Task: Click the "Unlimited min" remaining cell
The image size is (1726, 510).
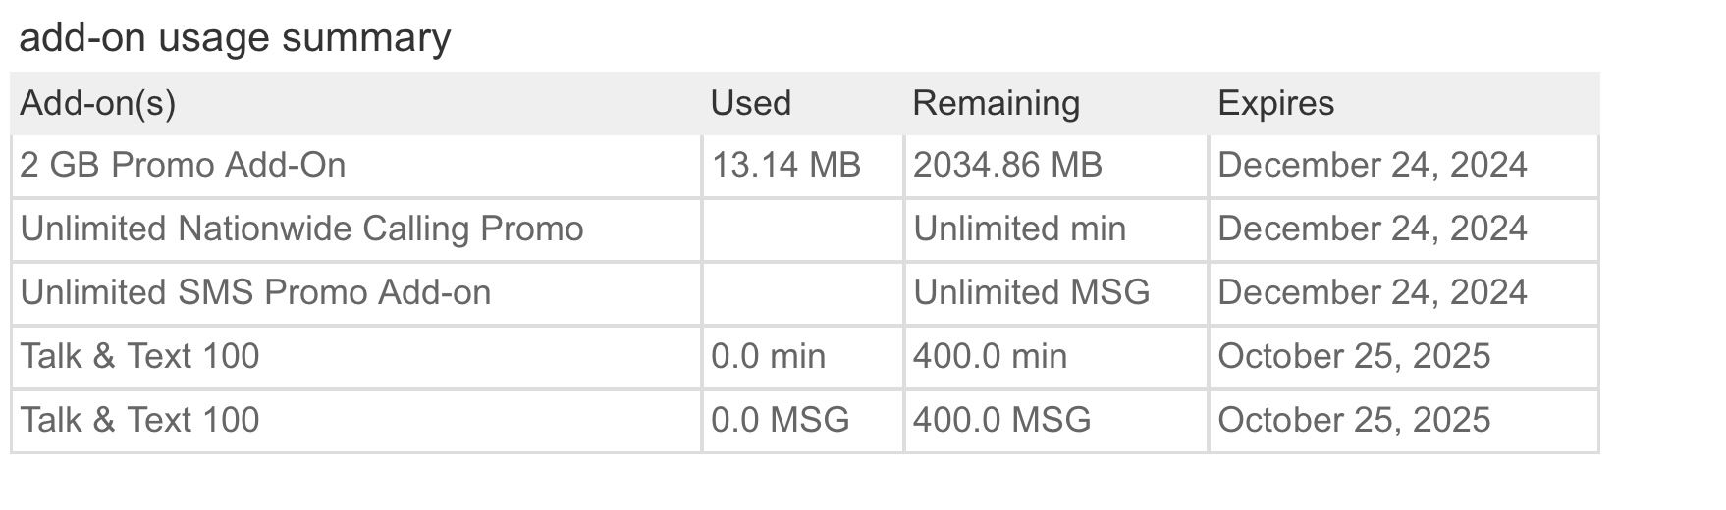Action: [x=1019, y=229]
